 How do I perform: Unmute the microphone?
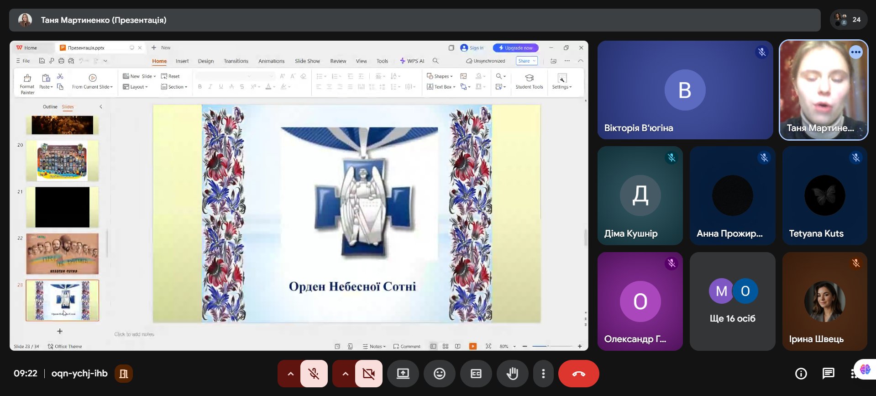click(314, 374)
